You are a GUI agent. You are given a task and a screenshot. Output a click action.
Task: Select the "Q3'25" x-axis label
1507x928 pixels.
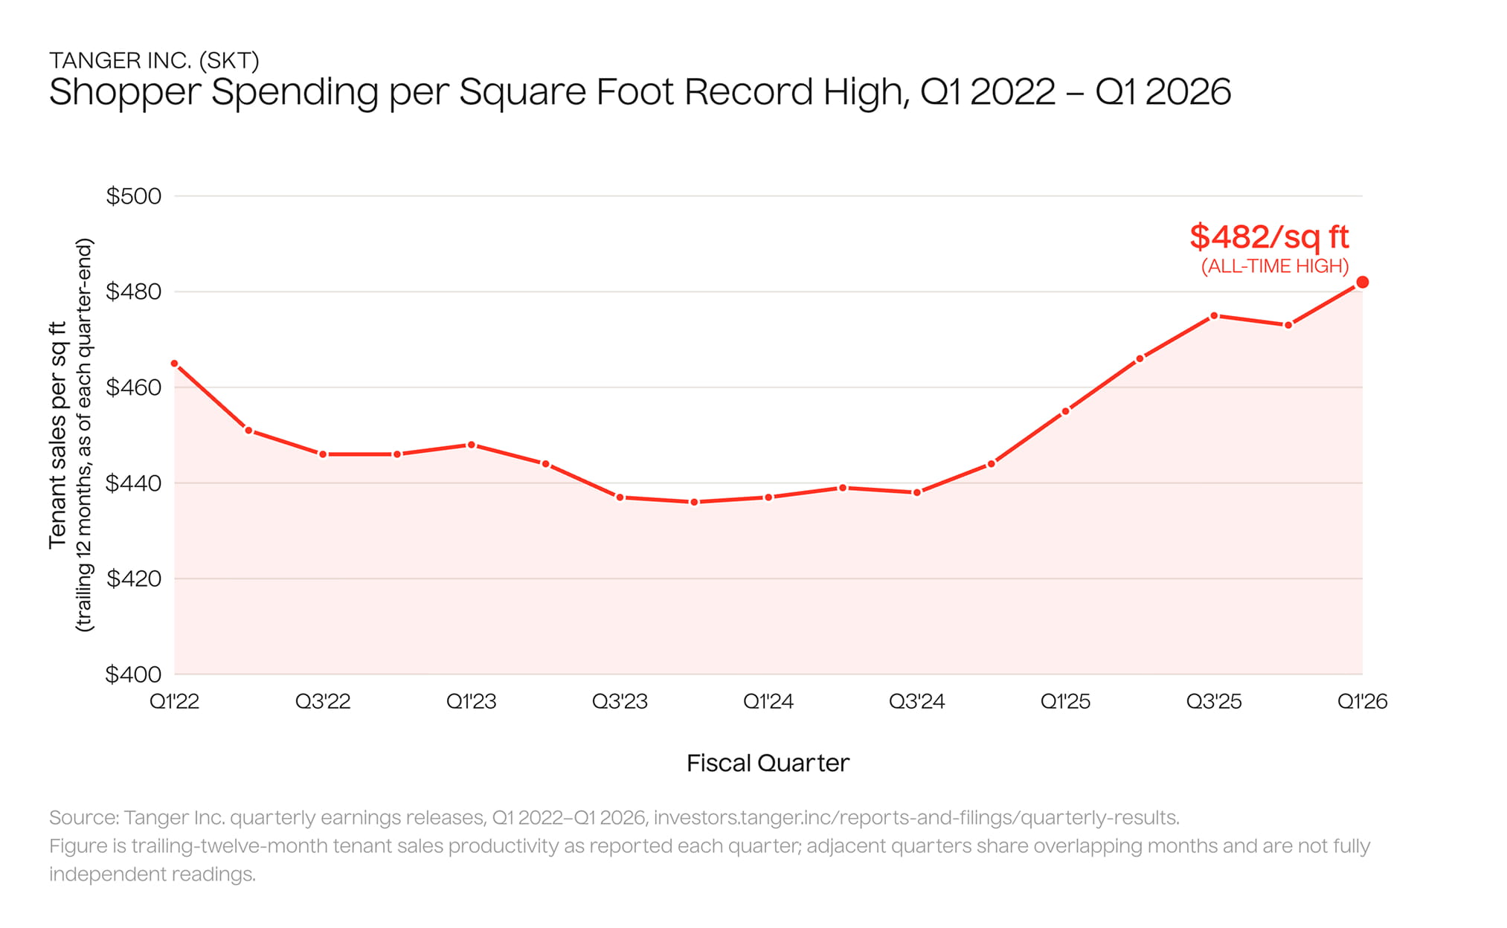(x=1214, y=701)
